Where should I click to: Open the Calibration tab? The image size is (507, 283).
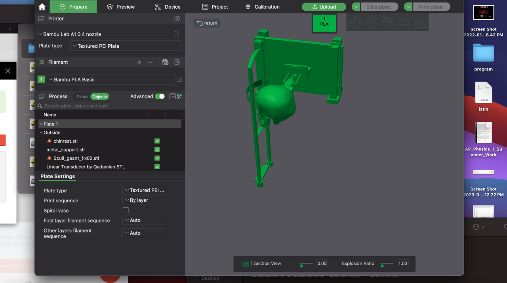[262, 7]
